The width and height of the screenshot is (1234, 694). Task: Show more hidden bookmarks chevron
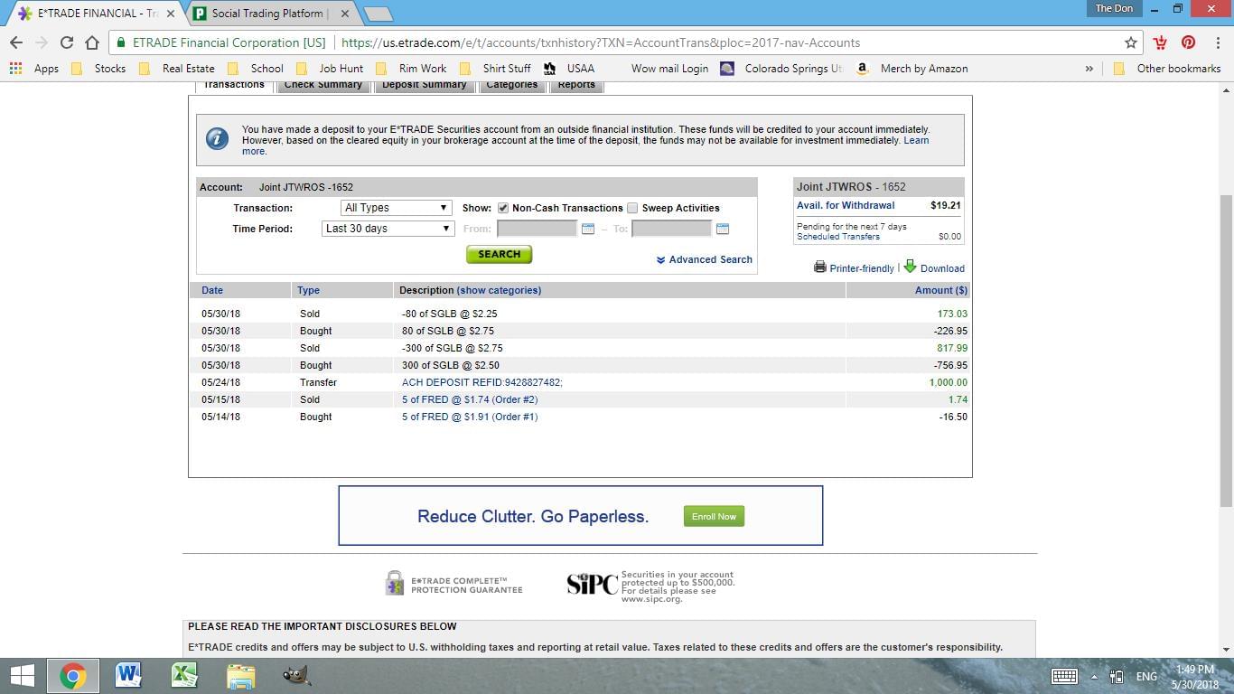tap(1089, 69)
